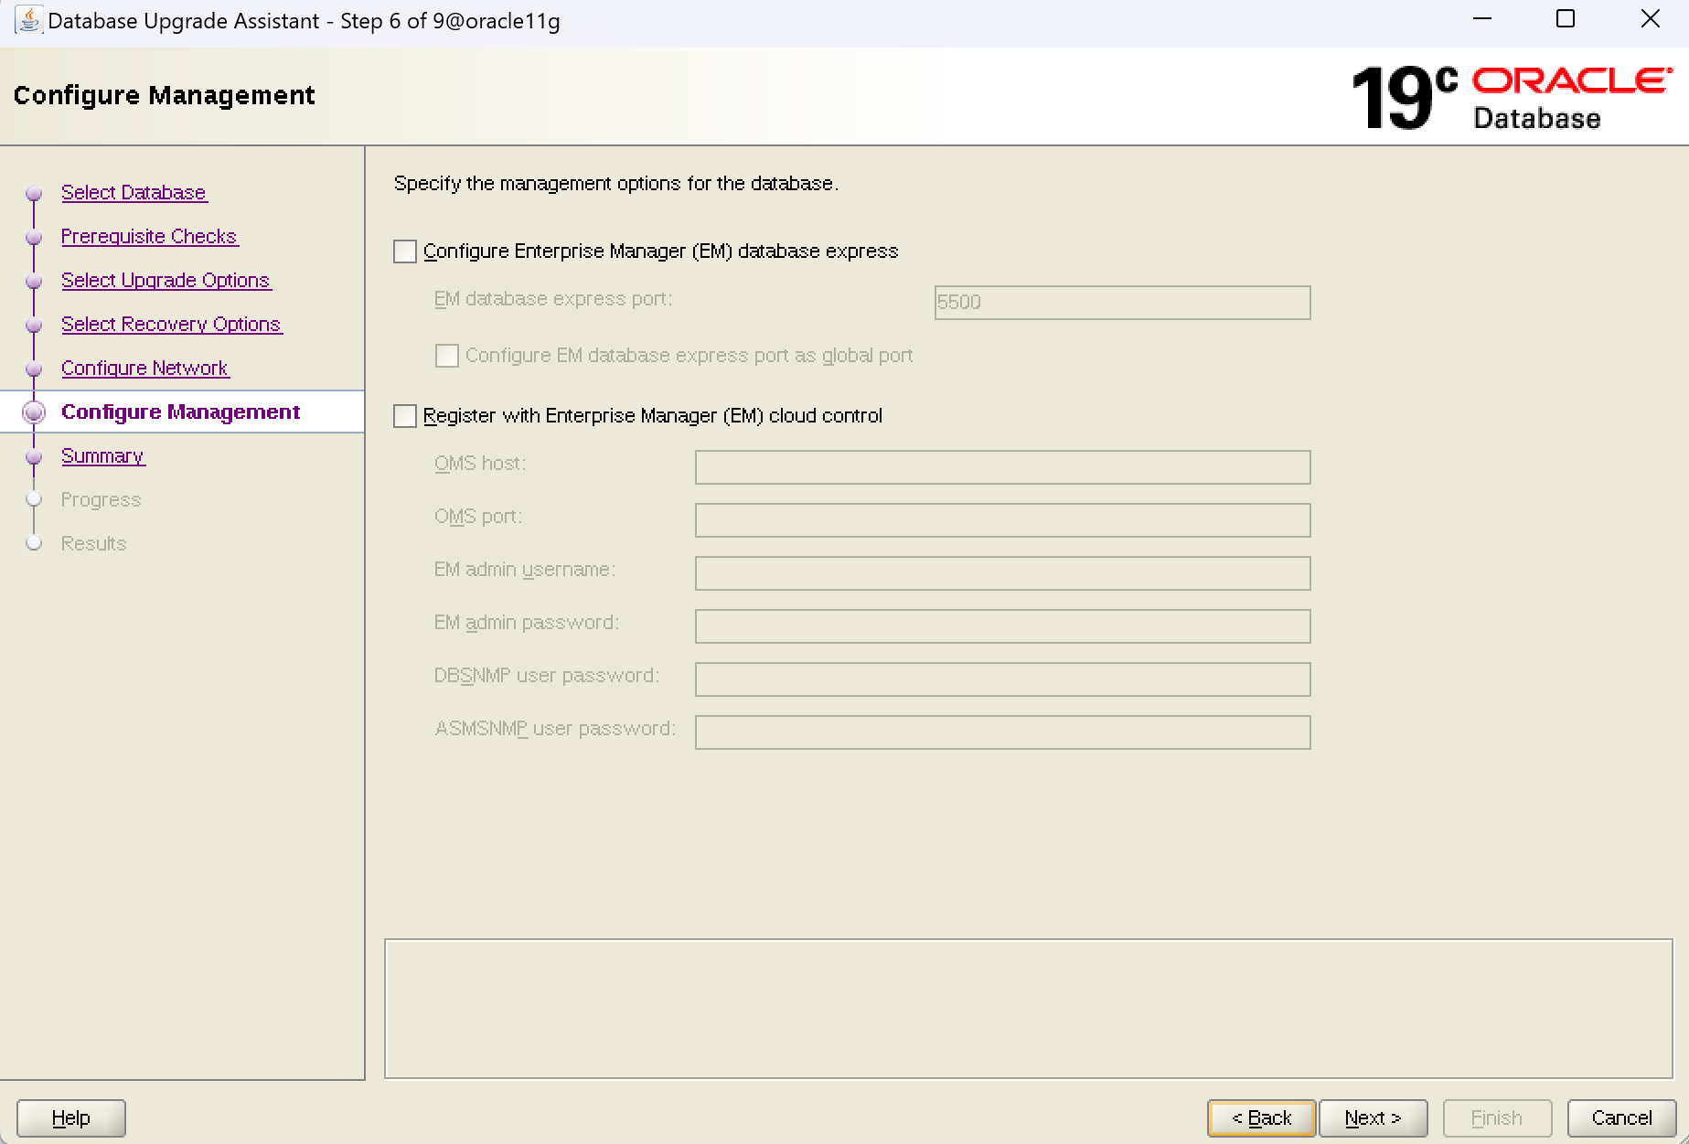This screenshot has height=1144, width=1689.
Task: Click the disabled Finish button
Action: tap(1498, 1118)
